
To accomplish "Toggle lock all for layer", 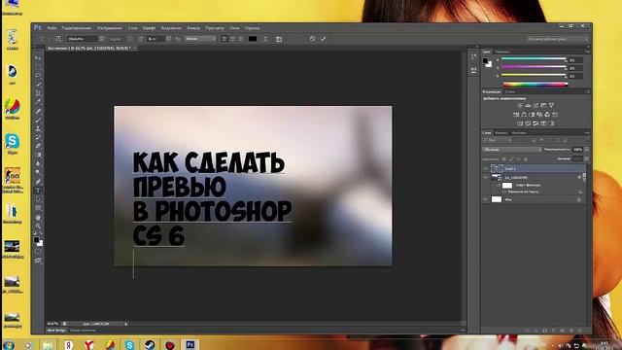I will point(526,159).
